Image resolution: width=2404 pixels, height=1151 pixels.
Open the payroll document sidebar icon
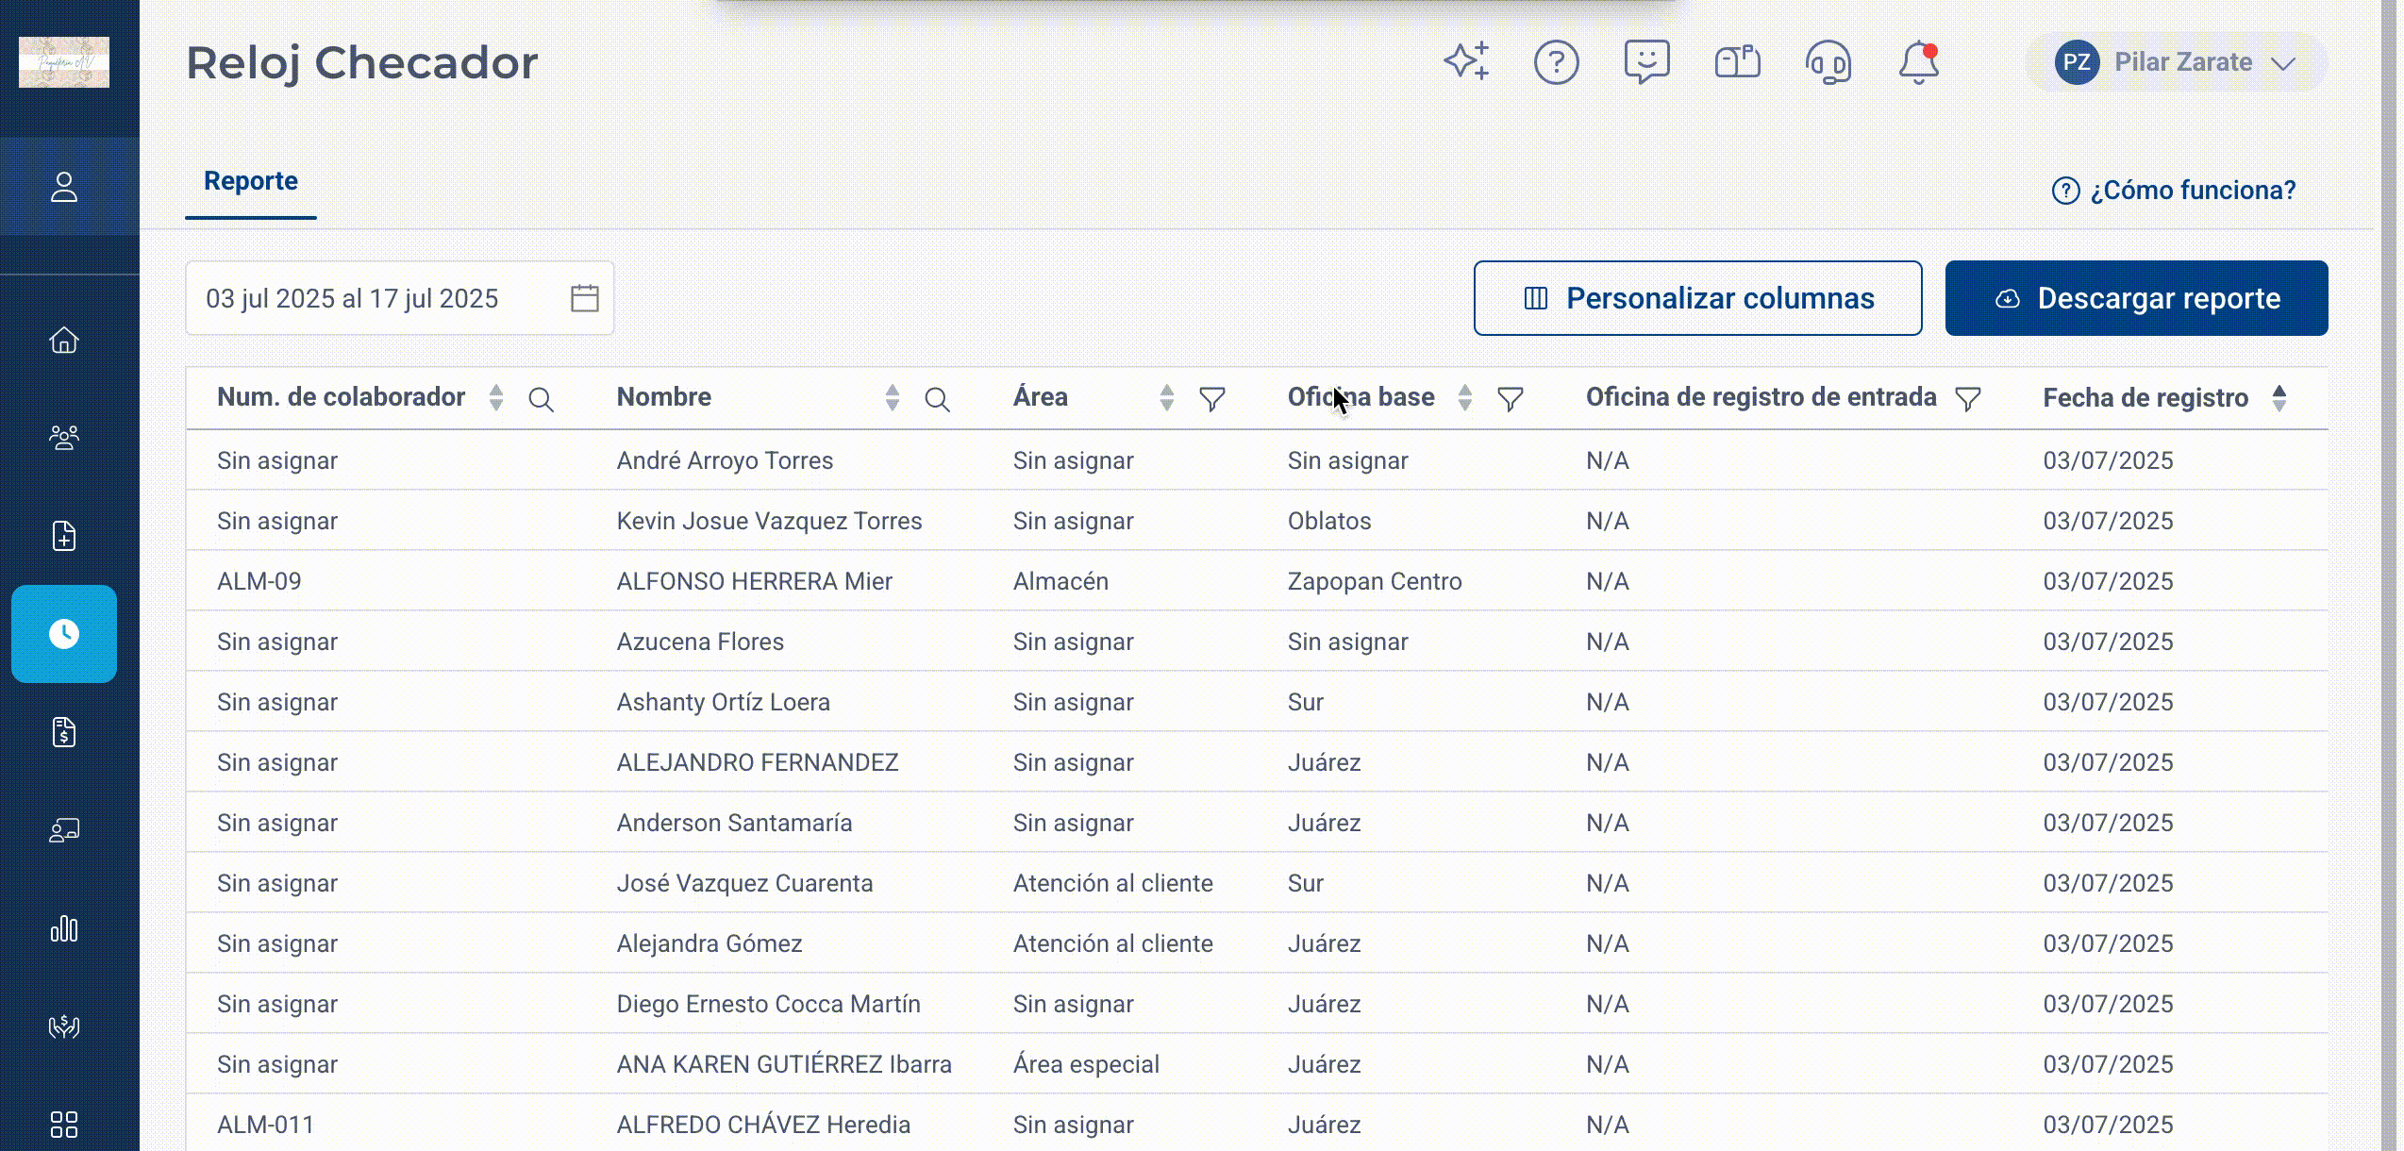pyautogui.click(x=64, y=732)
